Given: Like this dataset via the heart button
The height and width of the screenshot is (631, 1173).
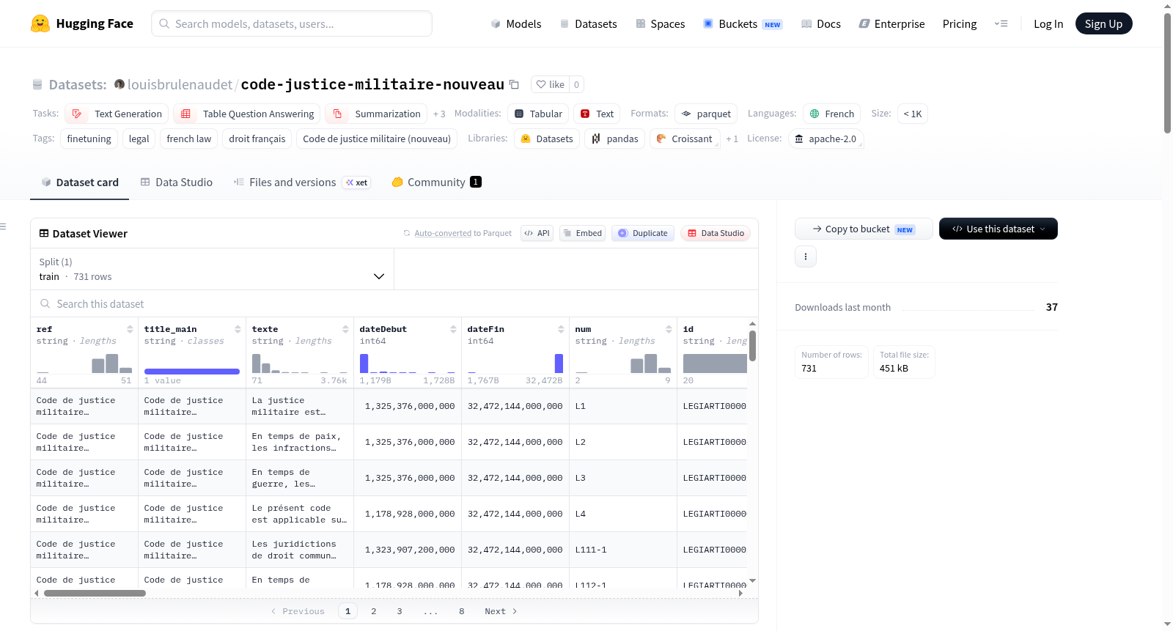Looking at the screenshot, I should pos(550,84).
